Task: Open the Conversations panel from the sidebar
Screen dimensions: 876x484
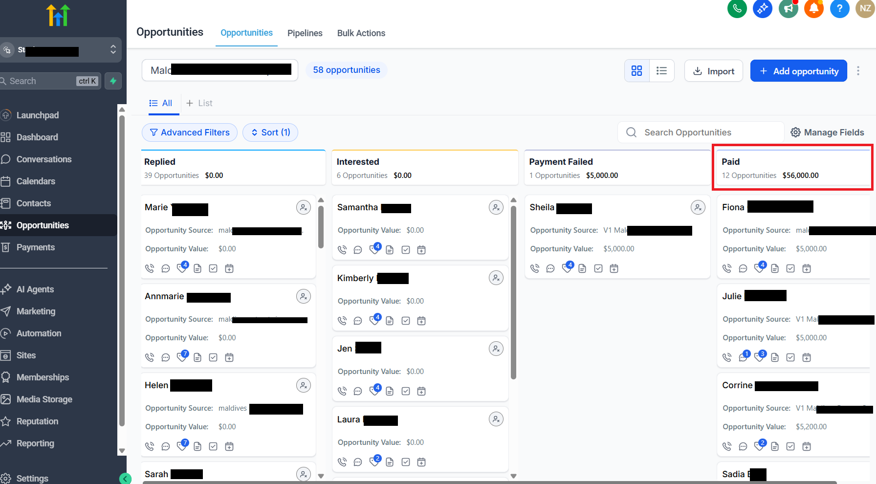Action: (44, 159)
